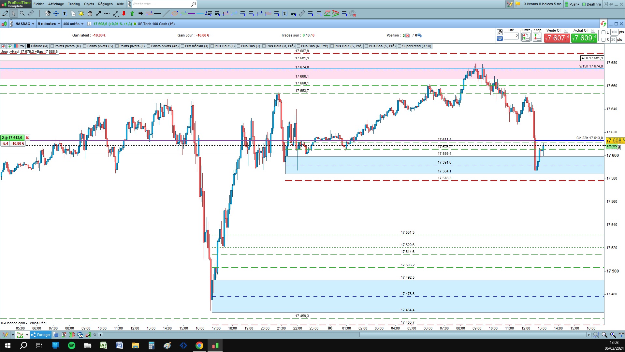
Task: Click the instrument info icon near price
Action: [x=90, y=24]
